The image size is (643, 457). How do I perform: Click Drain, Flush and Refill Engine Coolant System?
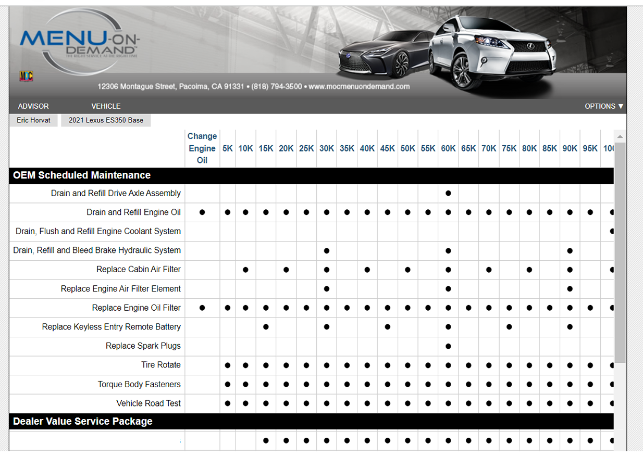98,231
